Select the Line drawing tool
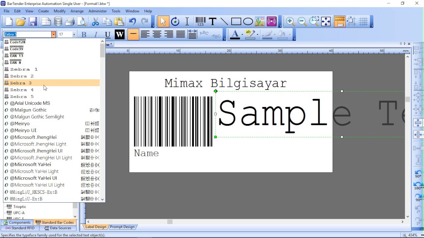Viewport: 424px width, 238px height. [224, 22]
